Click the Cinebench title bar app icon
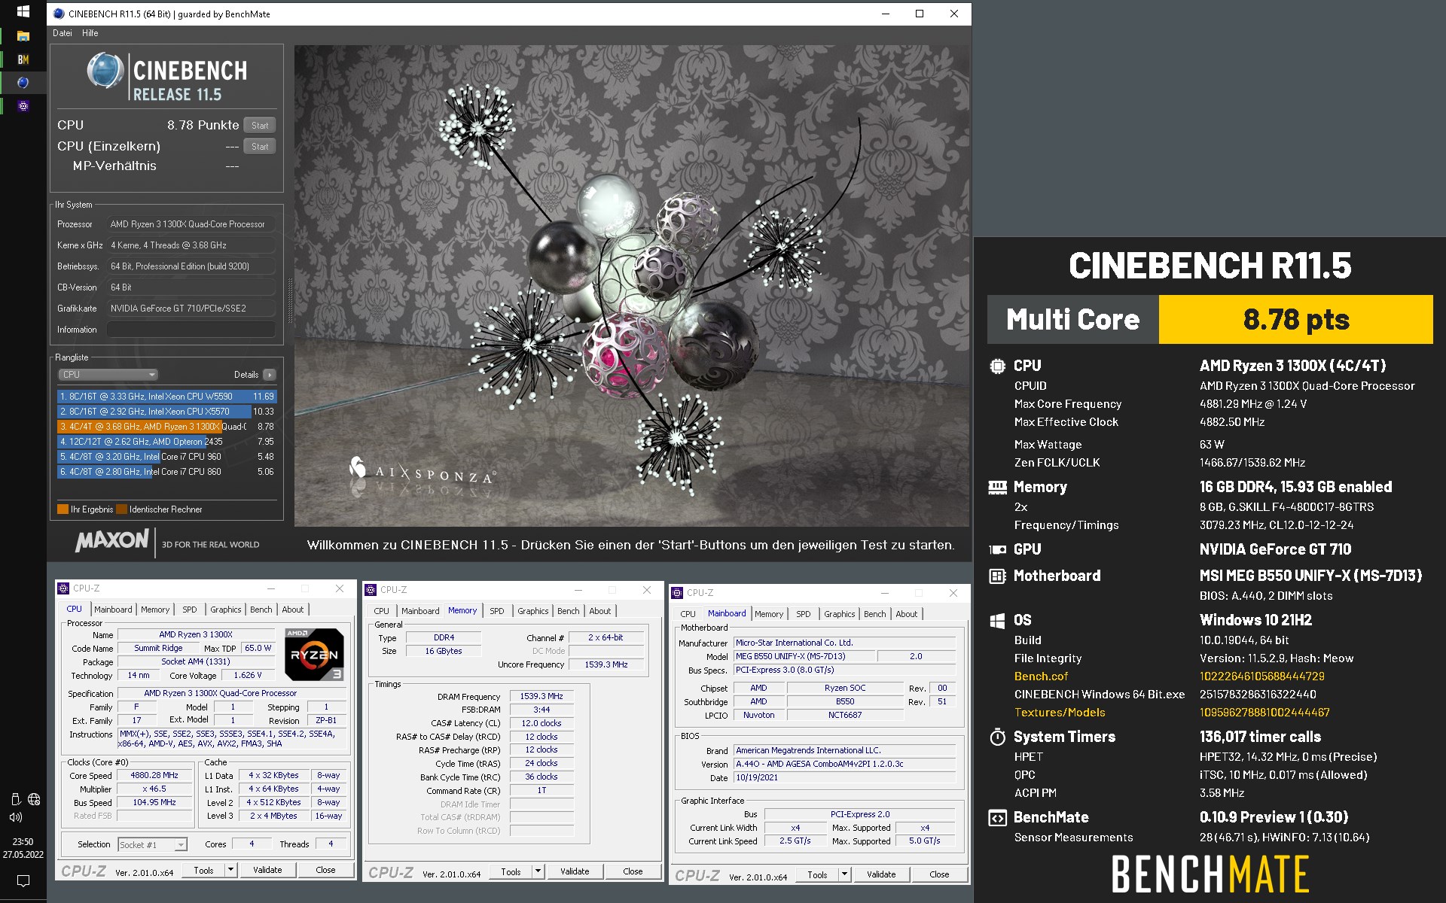 tap(59, 14)
